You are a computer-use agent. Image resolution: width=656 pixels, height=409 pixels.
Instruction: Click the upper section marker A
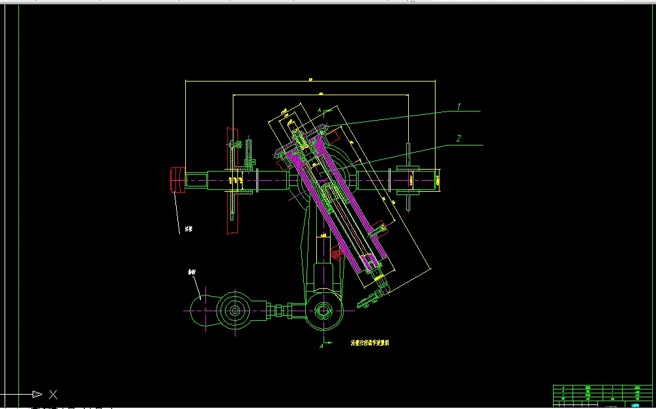(x=320, y=110)
